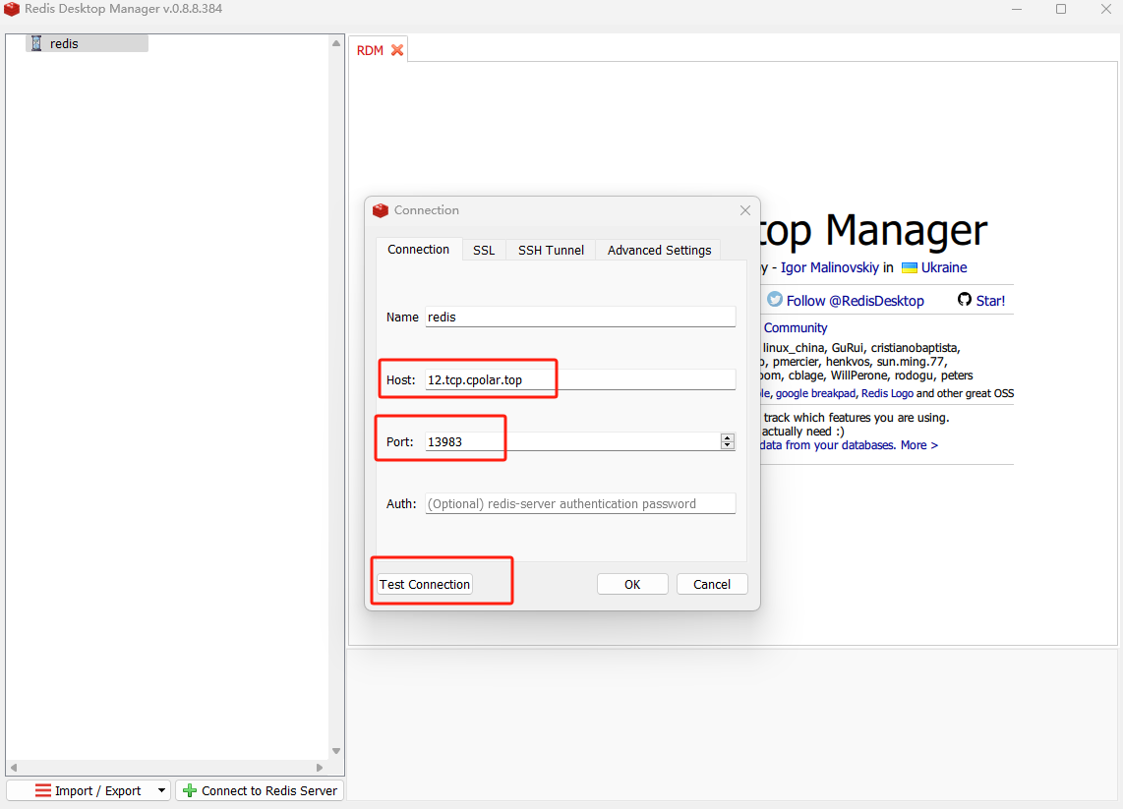1123x809 pixels.
Task: Click the GitHub Star icon
Action: click(x=965, y=300)
